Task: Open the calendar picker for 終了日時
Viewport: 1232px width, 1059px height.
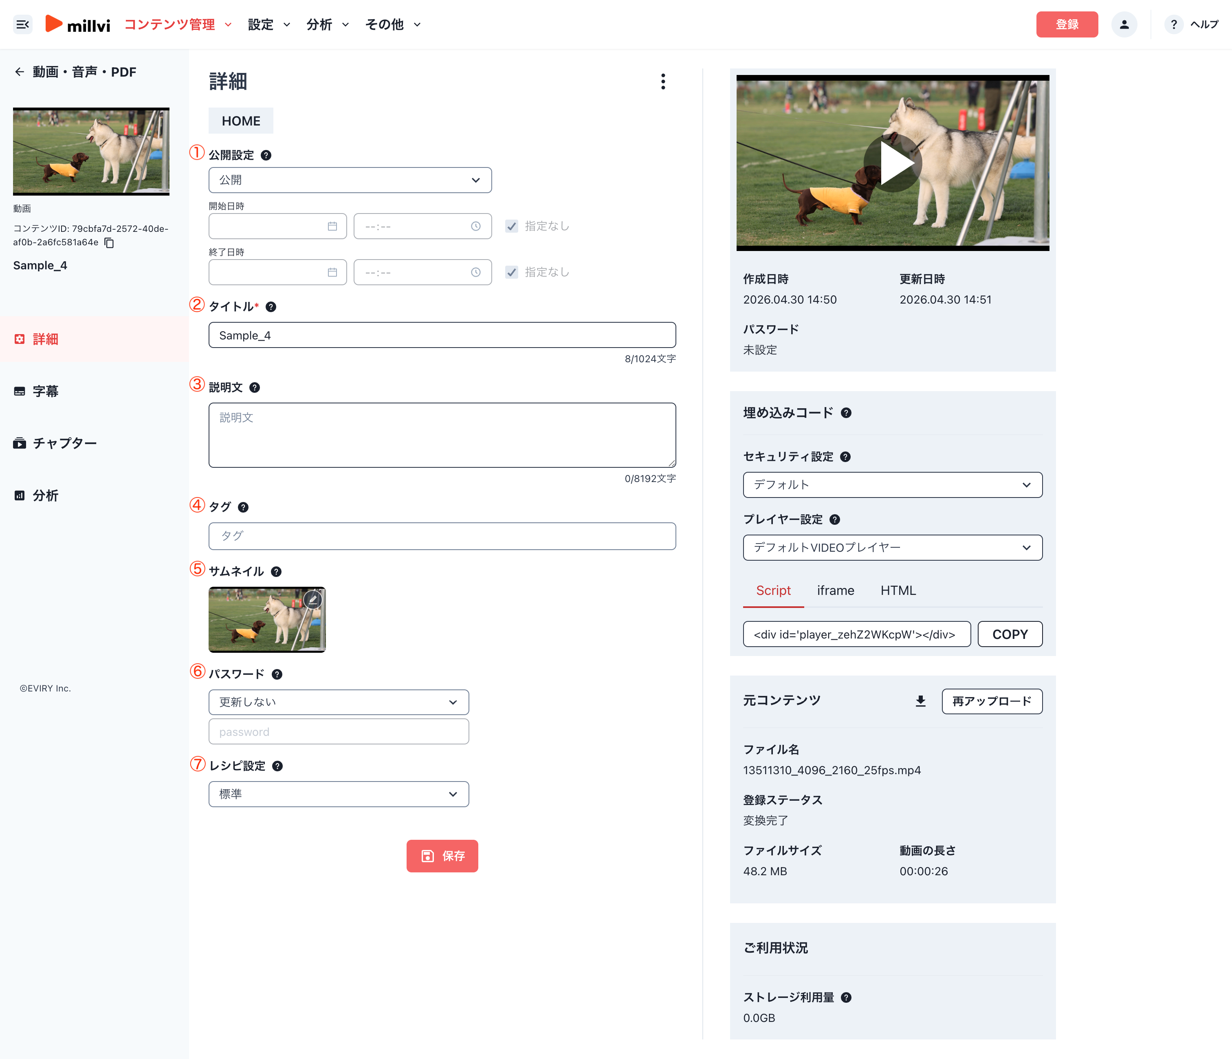Action: 332,272
